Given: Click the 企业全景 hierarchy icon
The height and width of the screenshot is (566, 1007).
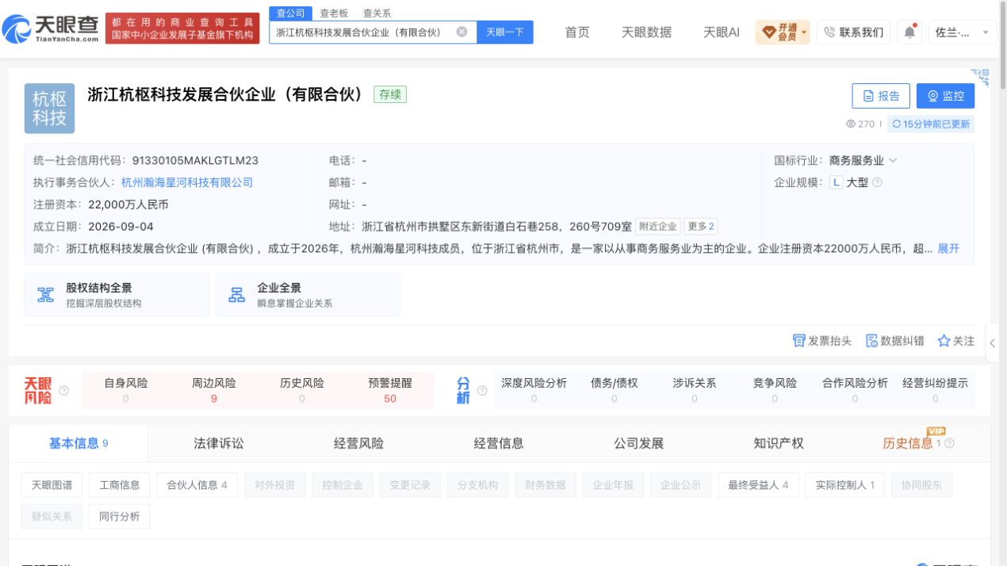Looking at the screenshot, I should [x=236, y=295].
